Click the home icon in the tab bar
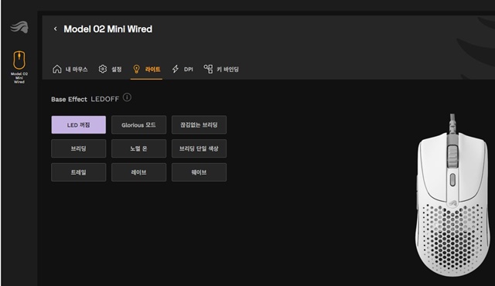Image resolution: width=495 pixels, height=286 pixels. [x=56, y=69]
